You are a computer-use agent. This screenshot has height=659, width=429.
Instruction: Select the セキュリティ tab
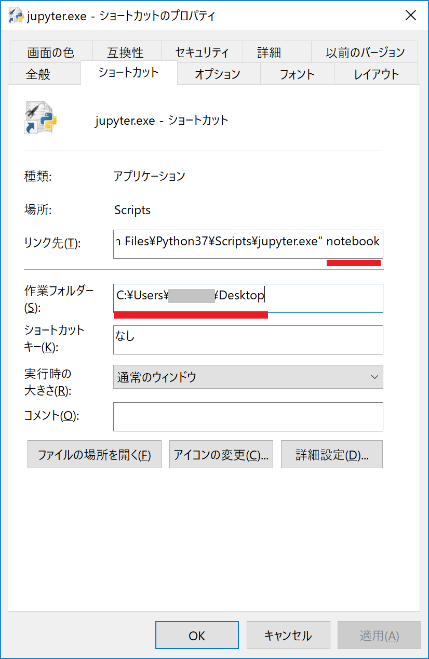click(202, 52)
